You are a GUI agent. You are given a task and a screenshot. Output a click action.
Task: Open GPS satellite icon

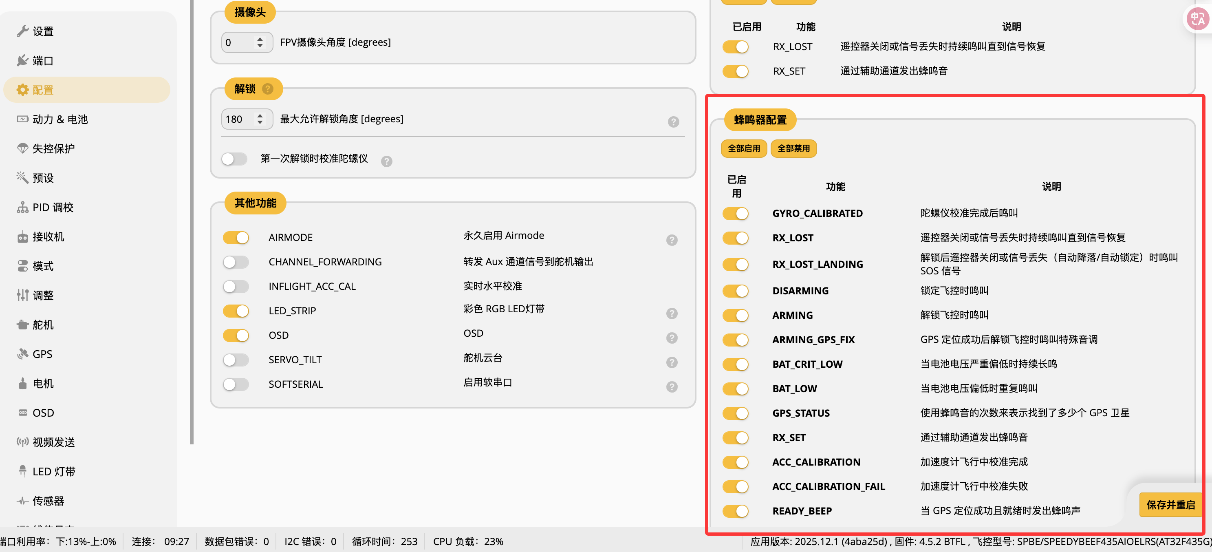click(x=22, y=354)
